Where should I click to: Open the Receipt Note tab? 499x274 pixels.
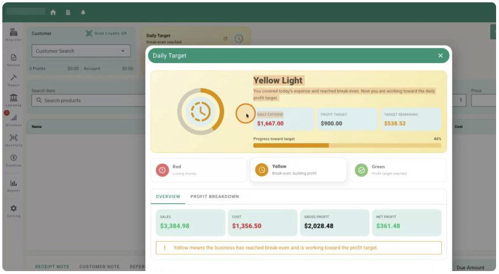52,266
